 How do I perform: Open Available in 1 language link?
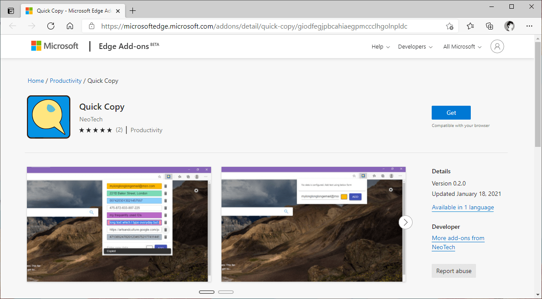tap(463, 208)
